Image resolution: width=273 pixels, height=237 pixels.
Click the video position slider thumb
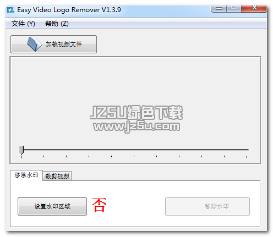21,150
